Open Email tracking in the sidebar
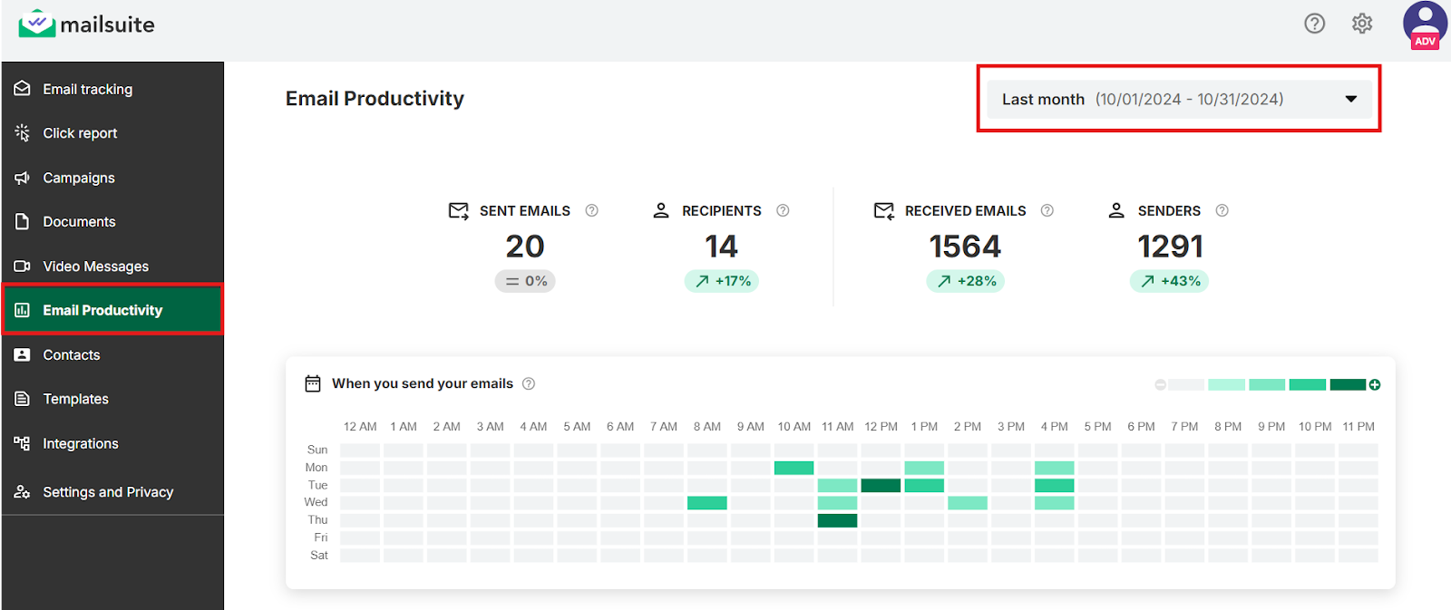1451x610 pixels. [87, 89]
